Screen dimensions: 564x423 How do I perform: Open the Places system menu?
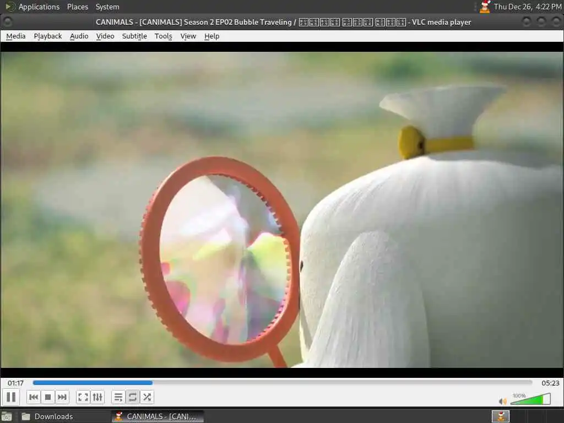(78, 7)
